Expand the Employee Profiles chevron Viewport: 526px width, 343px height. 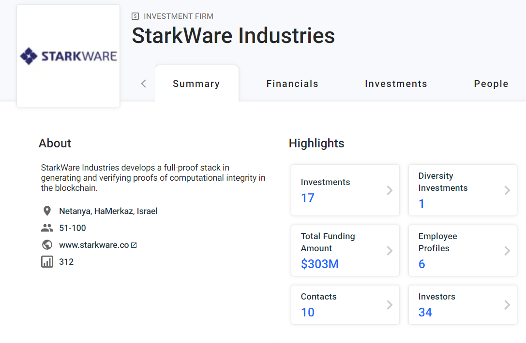507,251
